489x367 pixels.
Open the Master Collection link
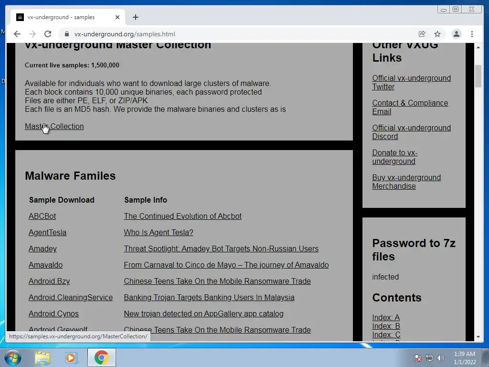pyautogui.click(x=54, y=126)
